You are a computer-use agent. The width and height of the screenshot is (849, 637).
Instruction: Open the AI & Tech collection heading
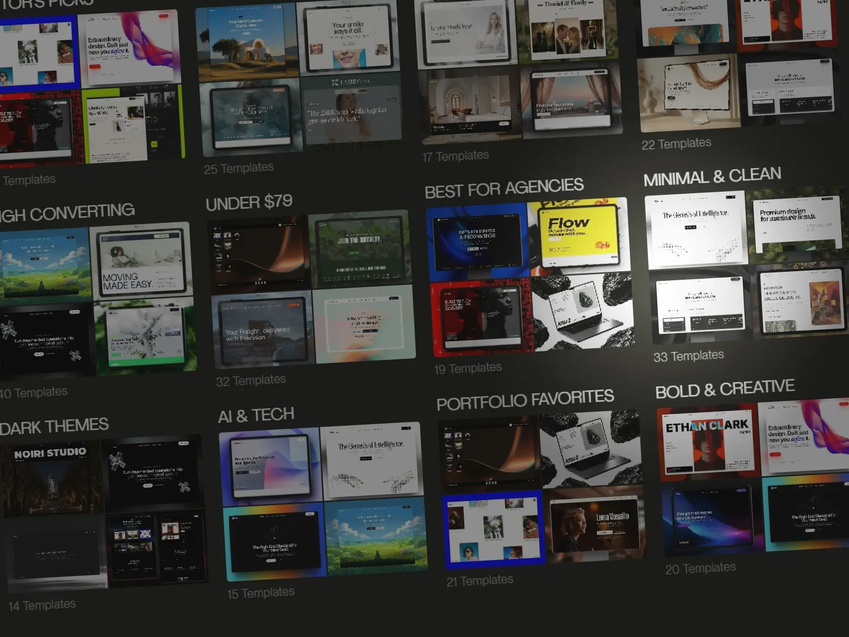[256, 415]
